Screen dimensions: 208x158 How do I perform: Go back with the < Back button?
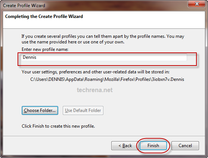tap(125, 146)
